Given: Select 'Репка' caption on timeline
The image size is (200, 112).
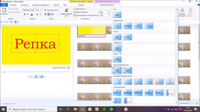Looking at the screenshot, I should point(92,36).
